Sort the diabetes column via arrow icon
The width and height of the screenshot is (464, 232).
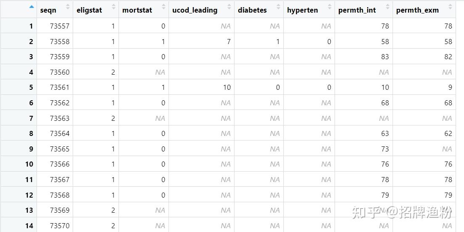278,7
